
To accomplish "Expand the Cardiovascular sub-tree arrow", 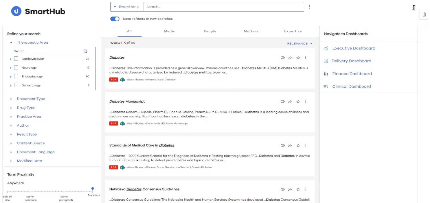I will click(11, 59).
